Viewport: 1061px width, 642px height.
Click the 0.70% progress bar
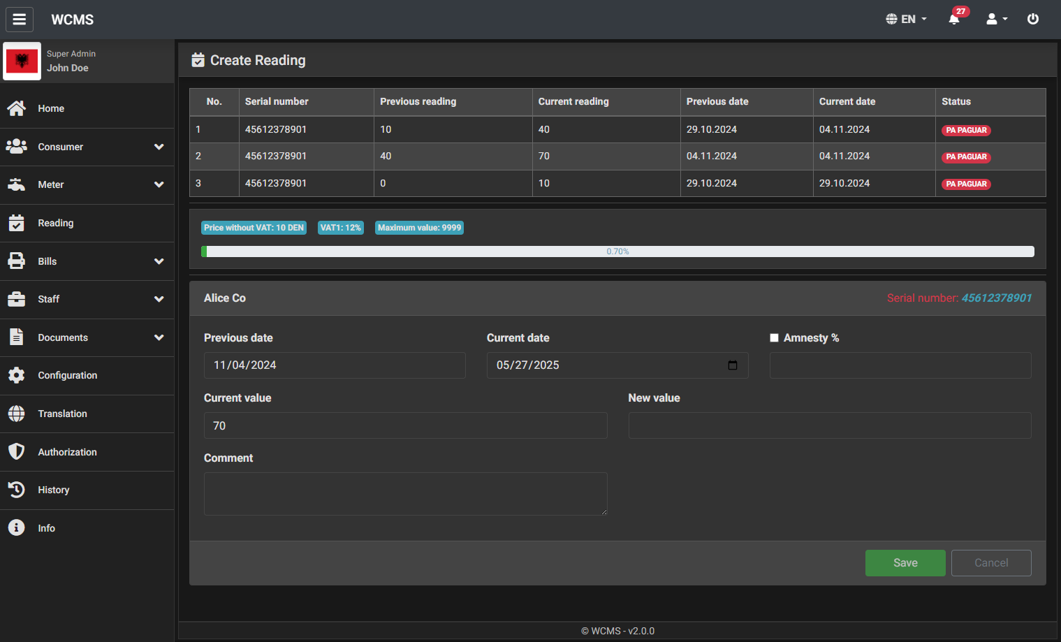coord(617,251)
